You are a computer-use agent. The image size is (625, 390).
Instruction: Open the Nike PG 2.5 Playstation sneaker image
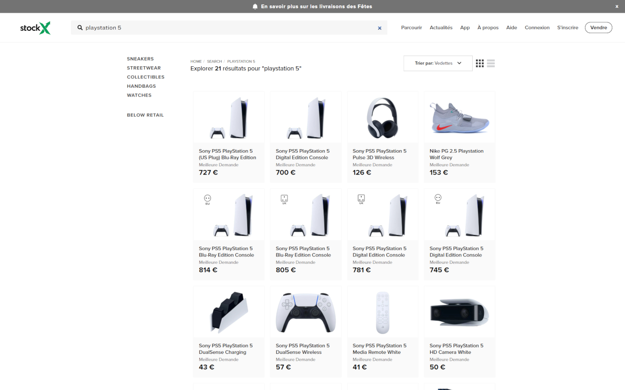459,117
